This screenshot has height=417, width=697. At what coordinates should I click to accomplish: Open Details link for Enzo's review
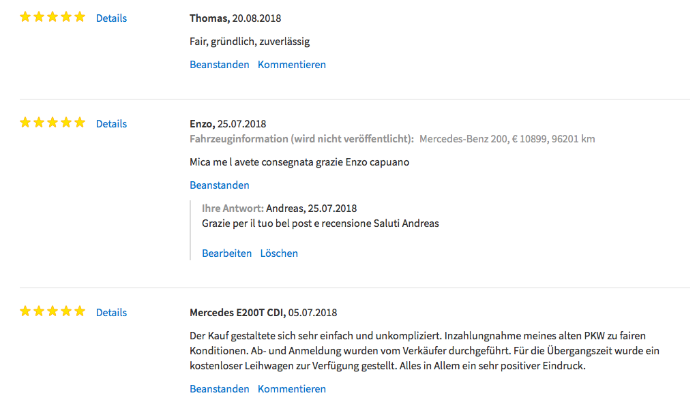(111, 124)
